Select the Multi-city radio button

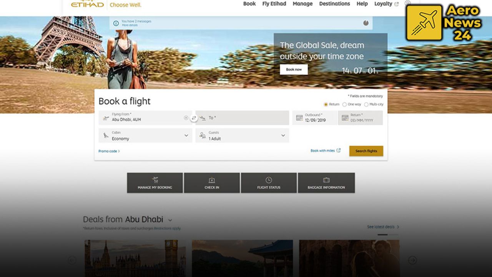click(366, 104)
